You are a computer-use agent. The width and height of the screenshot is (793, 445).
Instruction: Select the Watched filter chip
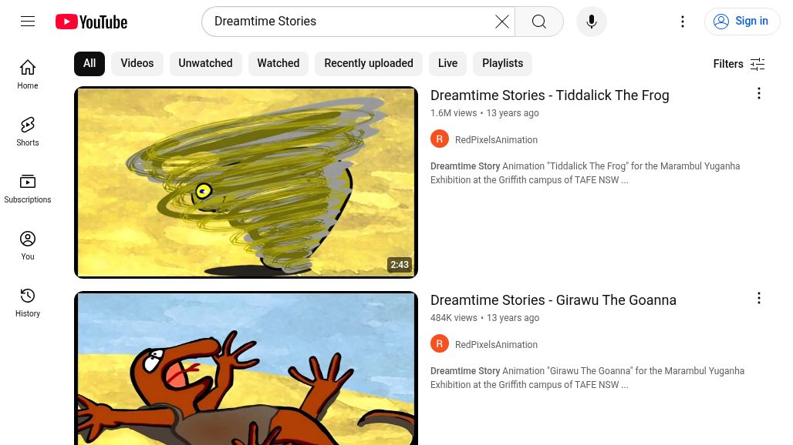pyautogui.click(x=278, y=64)
